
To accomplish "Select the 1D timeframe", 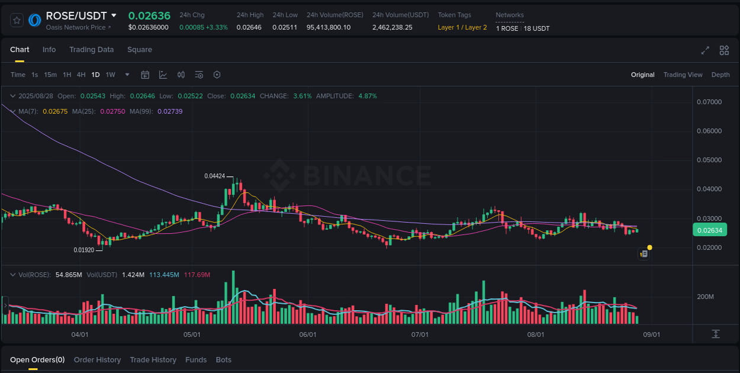I will pyautogui.click(x=95, y=75).
